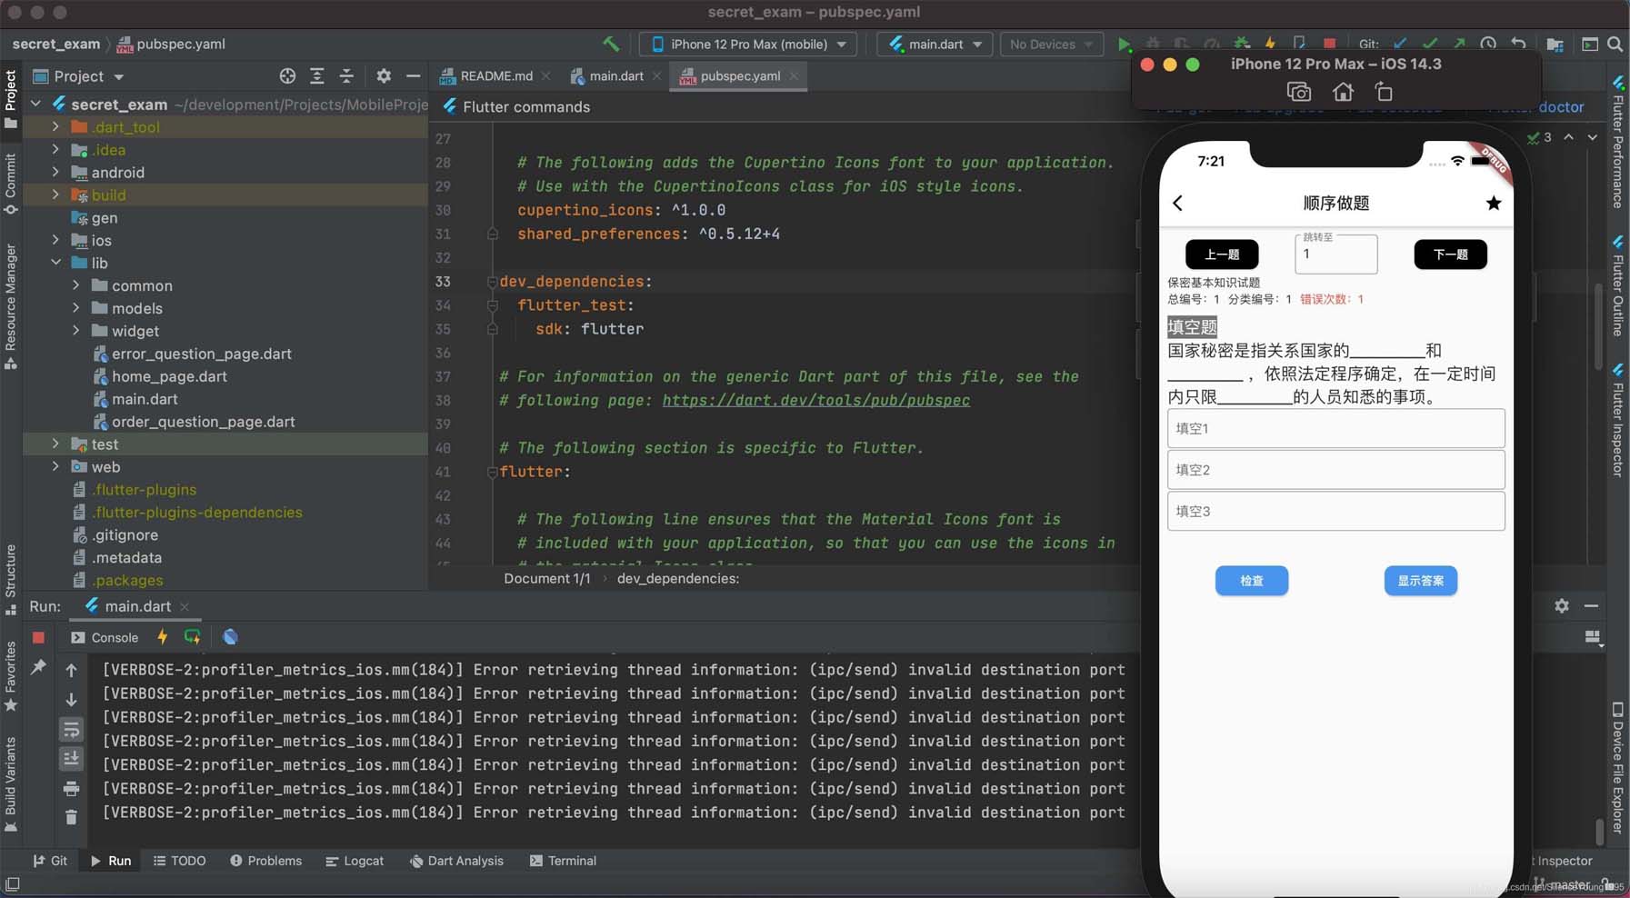Viewport: 1630px width, 898px height.
Task: Clear console with trash icon
Action: pyautogui.click(x=71, y=817)
